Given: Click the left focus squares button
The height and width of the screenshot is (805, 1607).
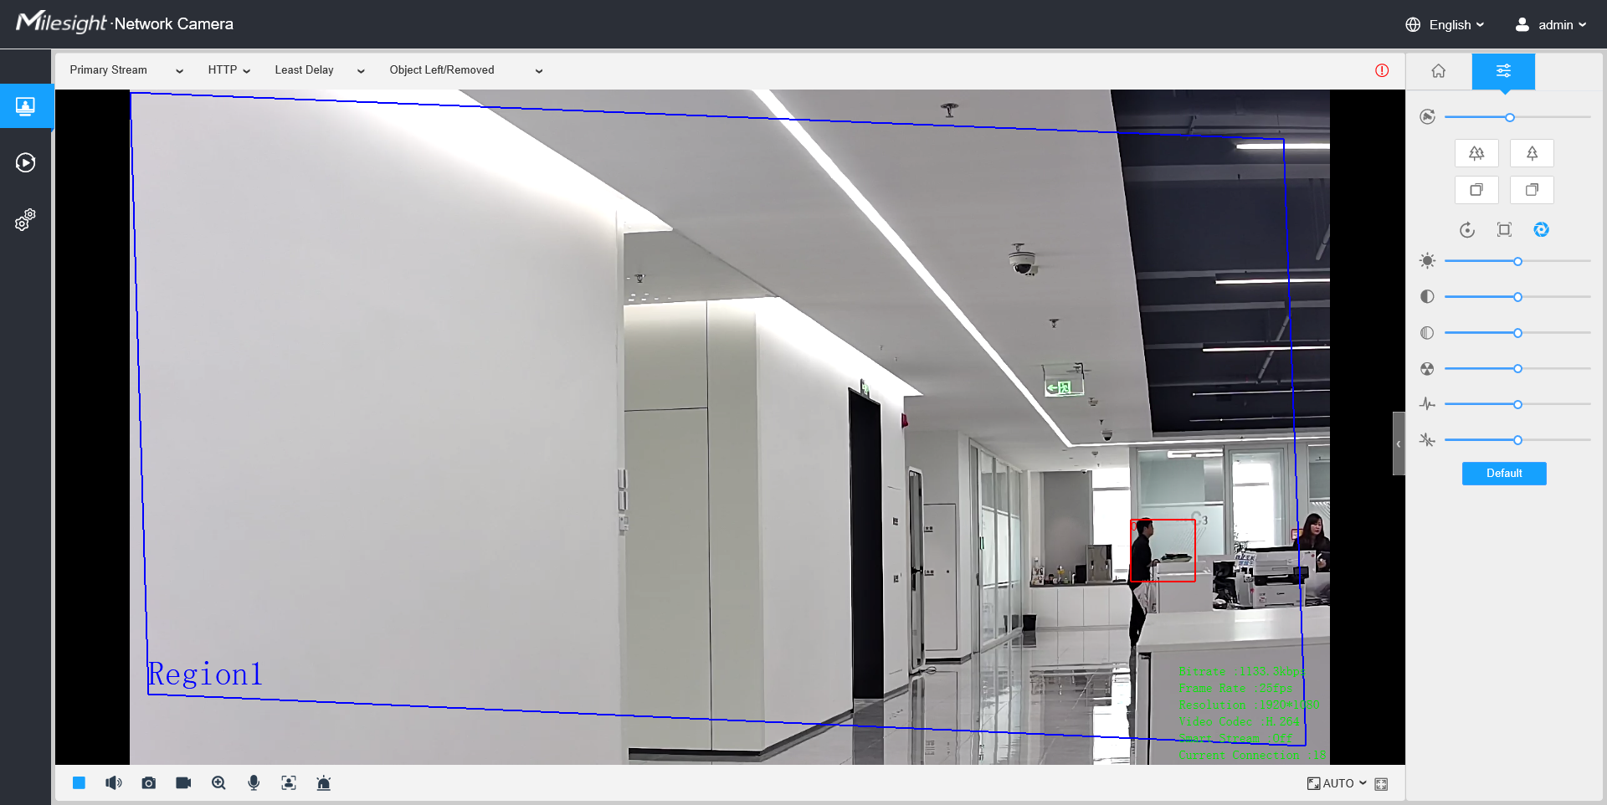Looking at the screenshot, I should pos(1476,190).
